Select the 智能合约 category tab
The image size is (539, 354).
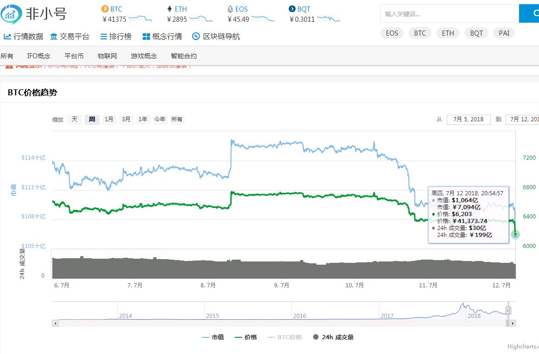coord(183,56)
